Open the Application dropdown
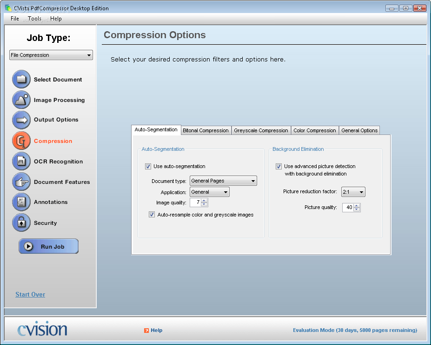This screenshot has height=345, width=431. point(209,192)
